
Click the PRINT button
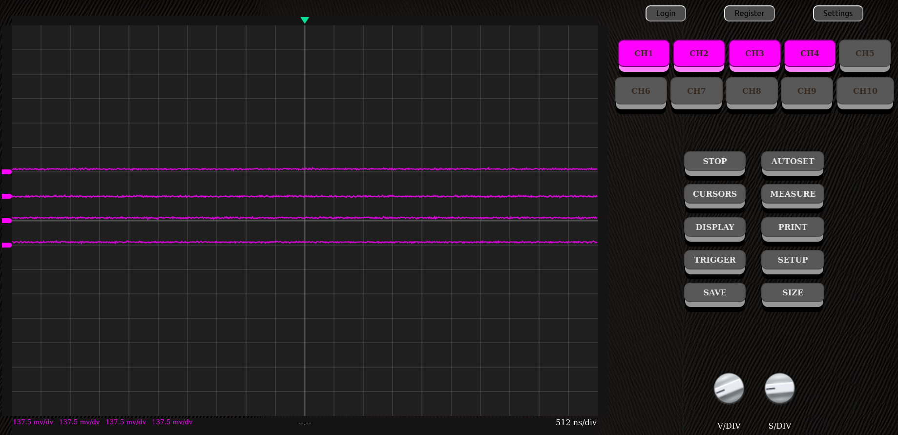793,227
